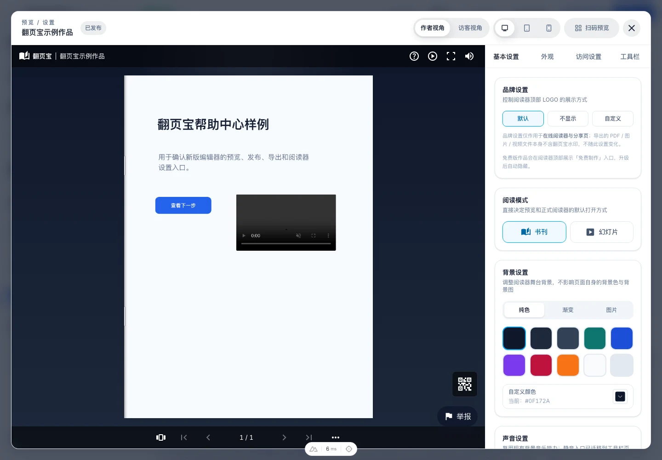Fullscreen the embedded video player
Screen dimensions: 662x460
click(x=314, y=236)
